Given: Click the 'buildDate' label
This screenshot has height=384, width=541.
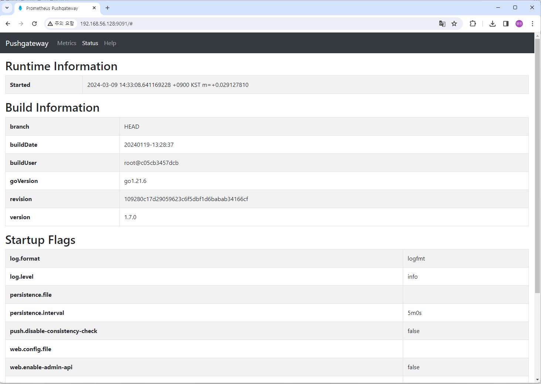Looking at the screenshot, I should click(x=24, y=145).
